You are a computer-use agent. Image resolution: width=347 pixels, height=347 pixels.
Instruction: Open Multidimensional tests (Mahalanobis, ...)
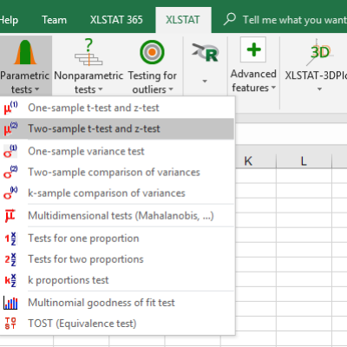click(117, 215)
